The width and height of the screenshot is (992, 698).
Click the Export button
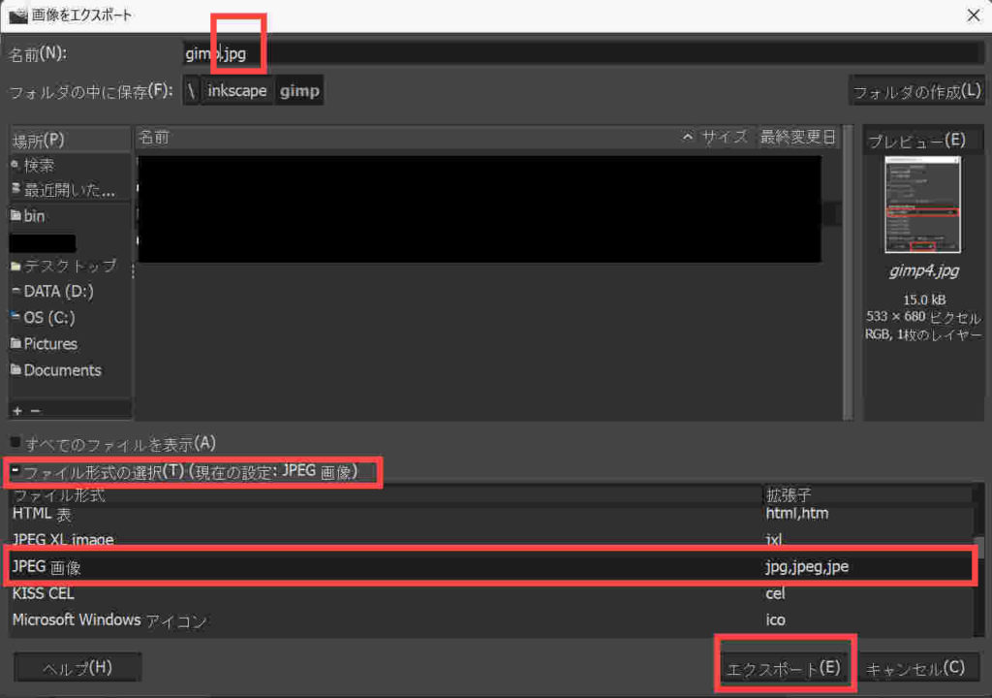coord(784,667)
